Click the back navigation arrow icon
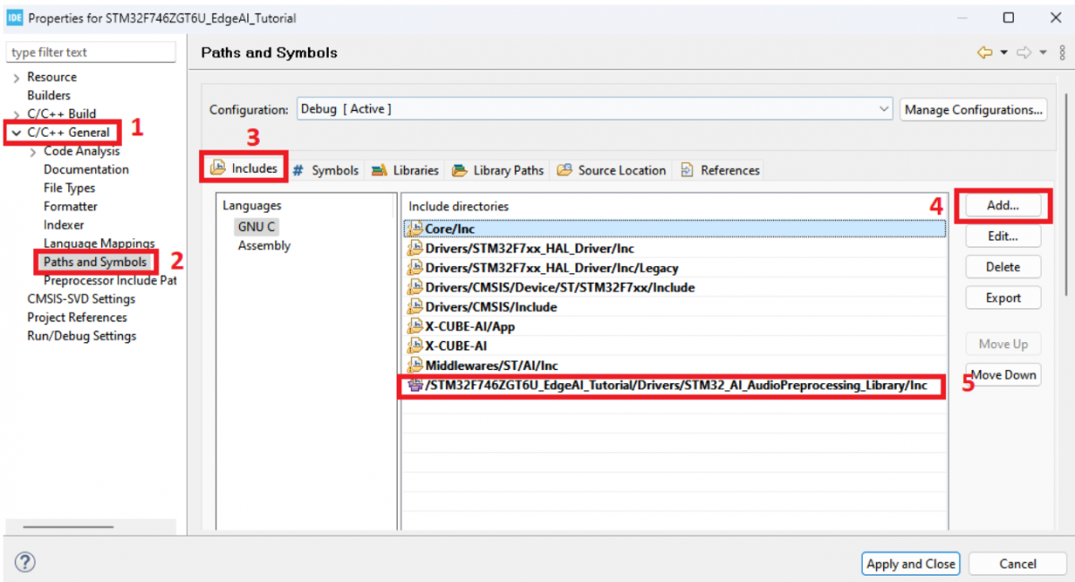Image resolution: width=1075 pixels, height=582 pixels. coord(985,53)
